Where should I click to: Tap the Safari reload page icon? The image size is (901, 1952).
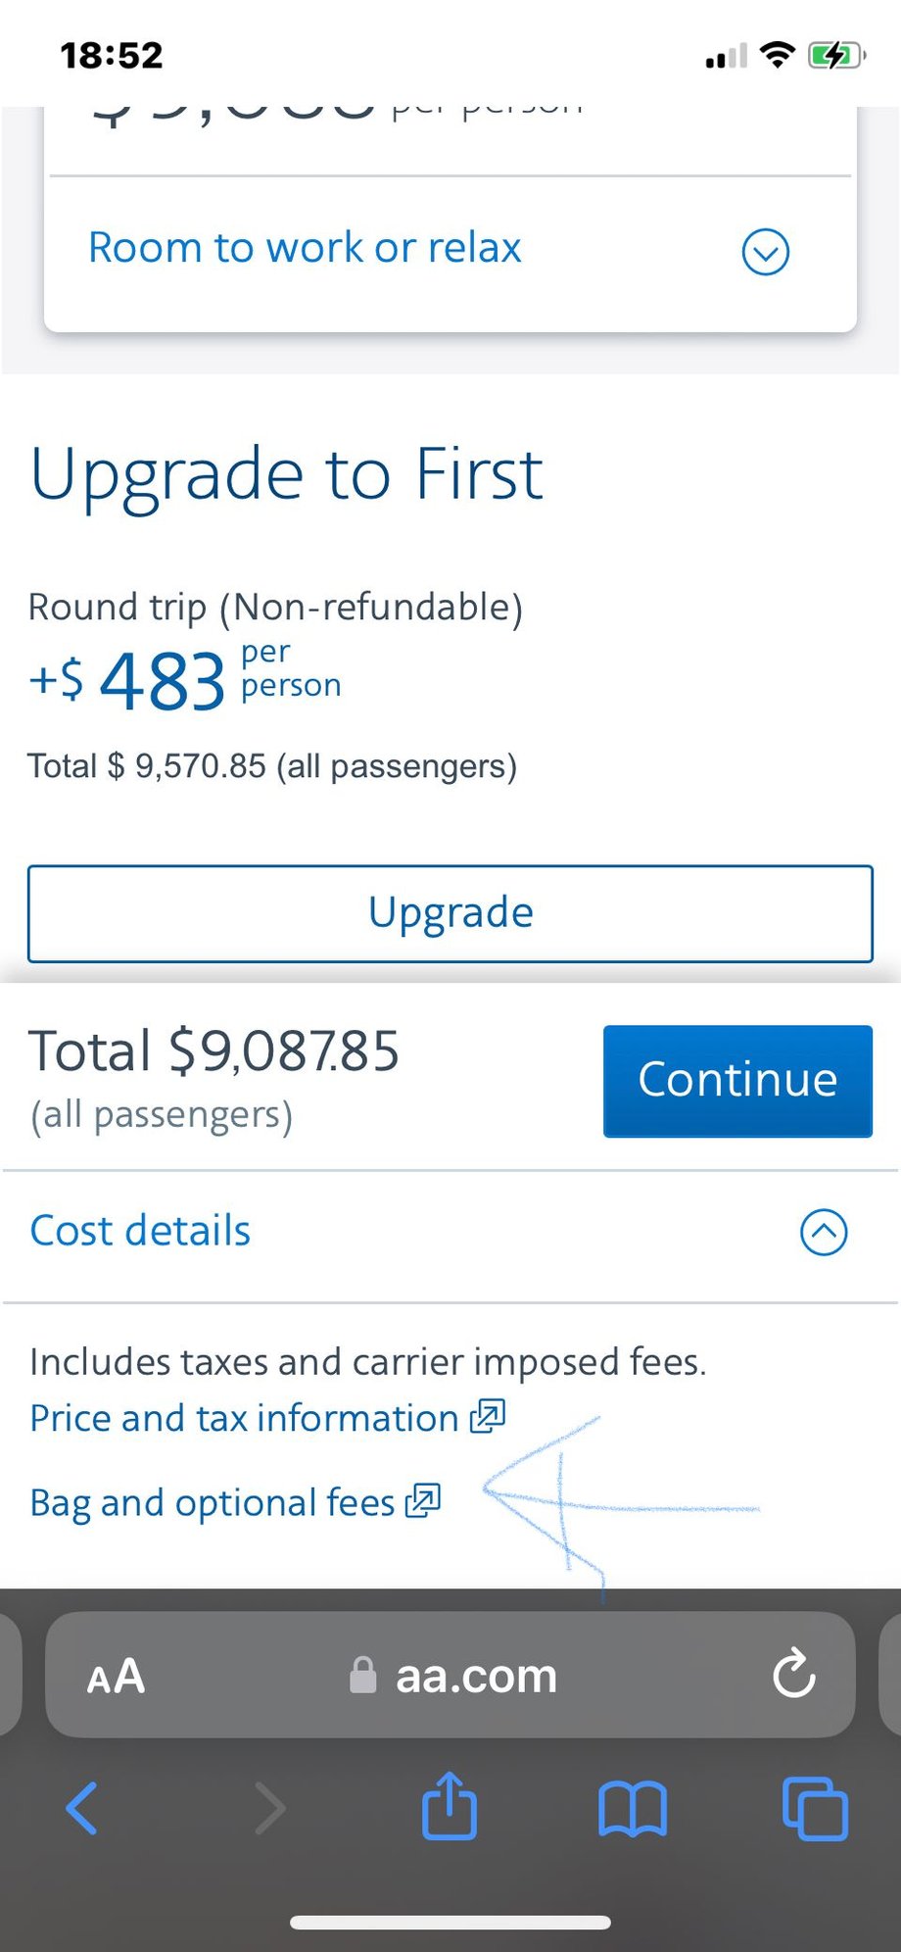pyautogui.click(x=793, y=1675)
